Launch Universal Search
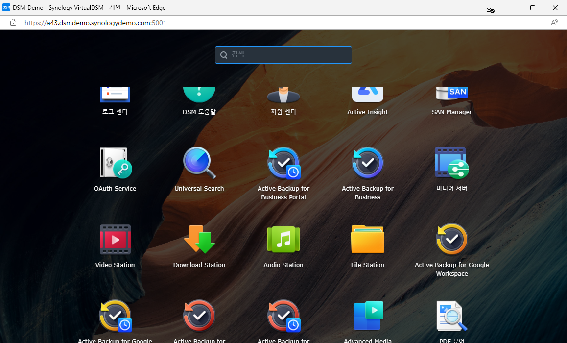The height and width of the screenshot is (343, 567). pos(199,163)
